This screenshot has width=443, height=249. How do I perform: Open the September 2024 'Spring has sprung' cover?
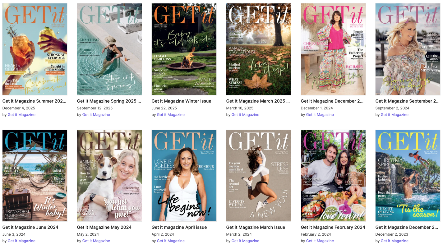point(408,49)
